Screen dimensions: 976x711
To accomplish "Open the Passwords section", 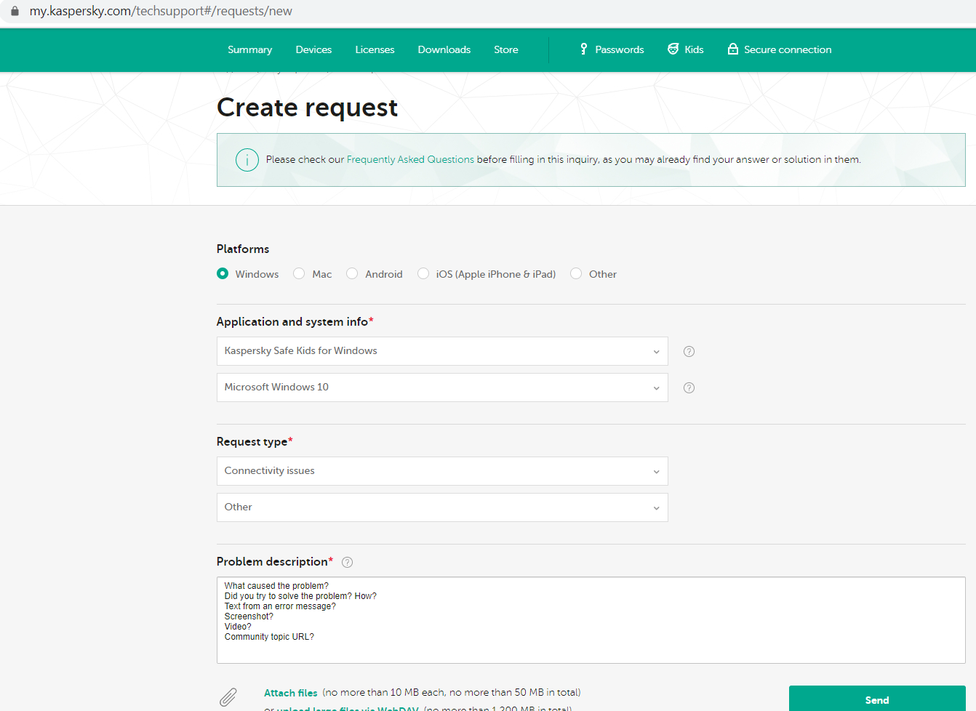I will point(620,49).
